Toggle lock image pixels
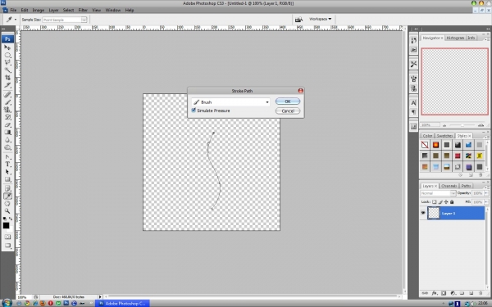 coord(440,202)
